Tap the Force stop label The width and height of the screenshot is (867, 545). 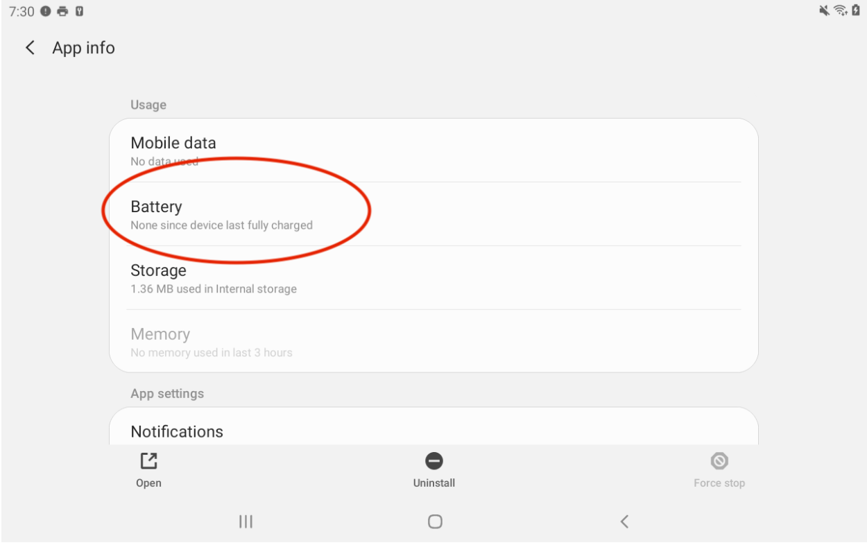(719, 483)
